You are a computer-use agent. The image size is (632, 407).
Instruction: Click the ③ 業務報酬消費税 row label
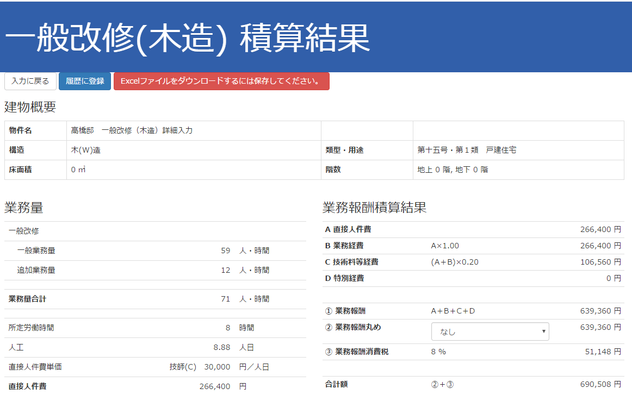(357, 352)
